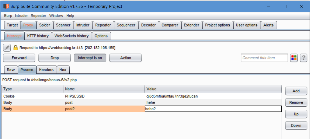View the Headers request tab
The height and width of the screenshot is (139, 310).
tap(46, 70)
